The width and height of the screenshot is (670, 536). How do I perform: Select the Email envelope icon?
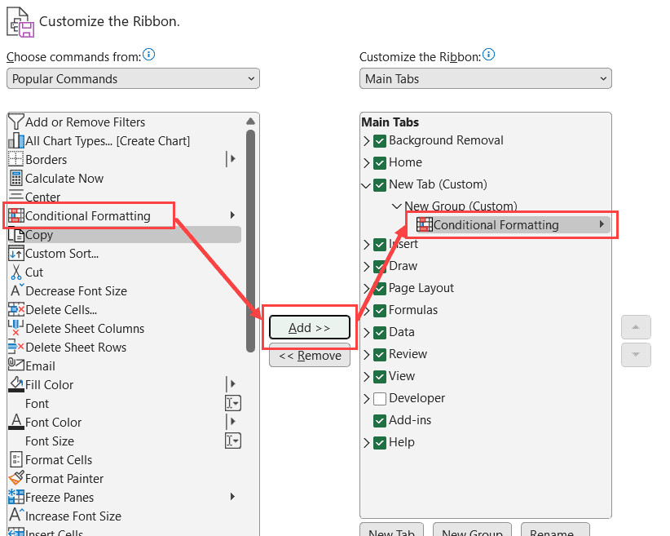click(x=15, y=366)
